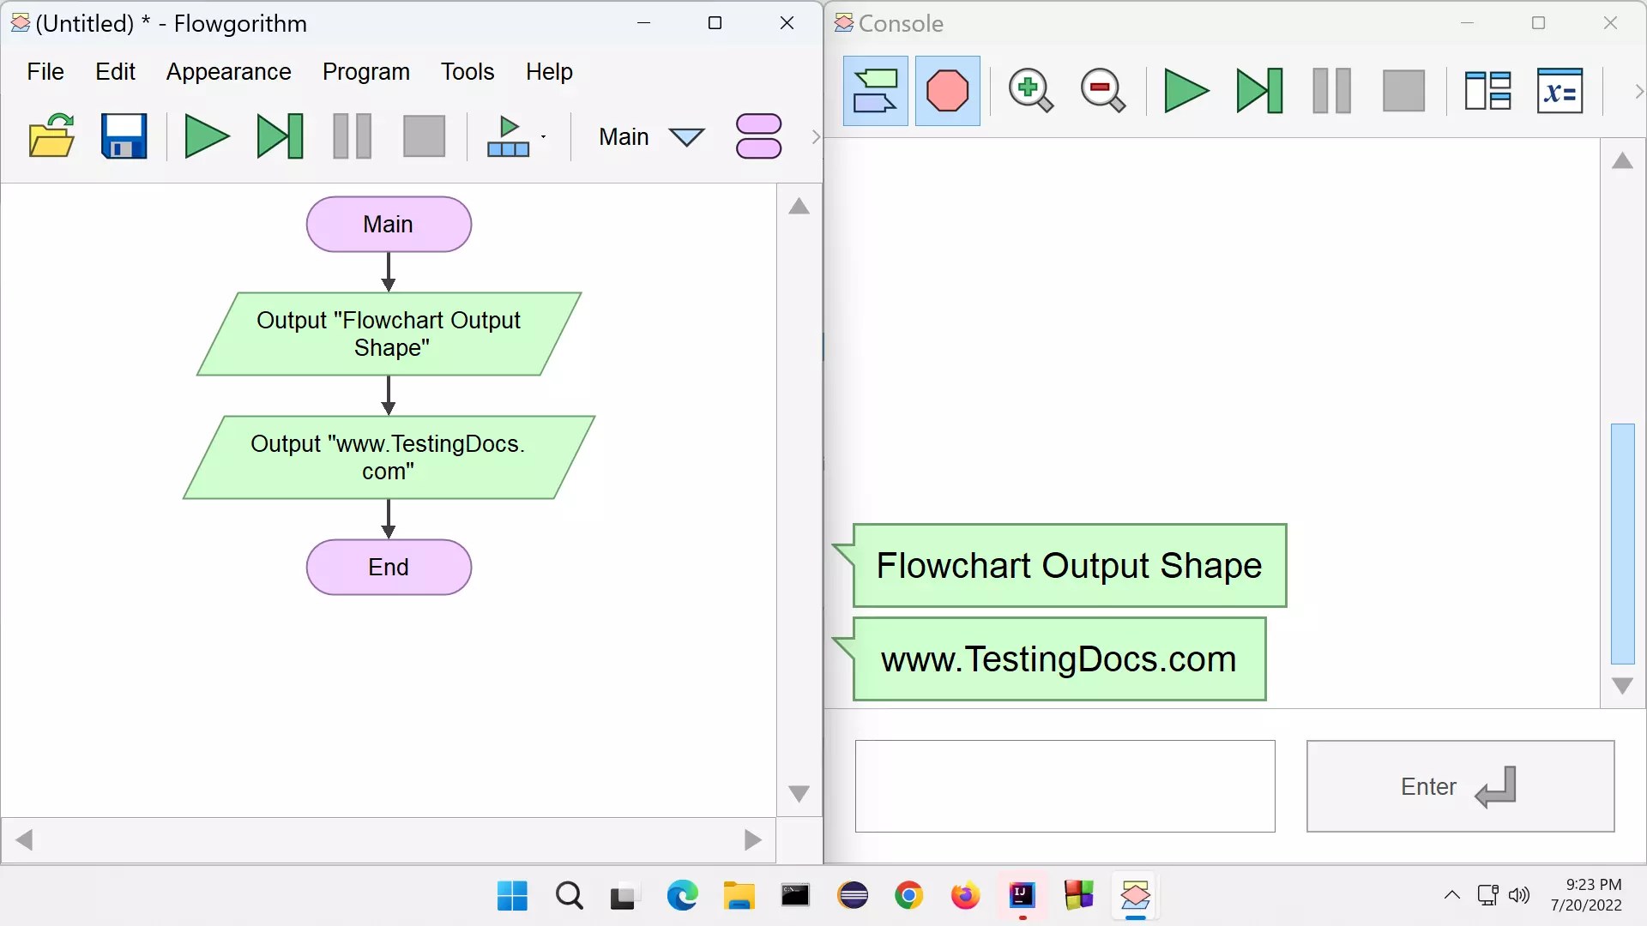Click the Add Function pill-shapes icon
This screenshot has height=926, width=1647.
[x=758, y=136]
